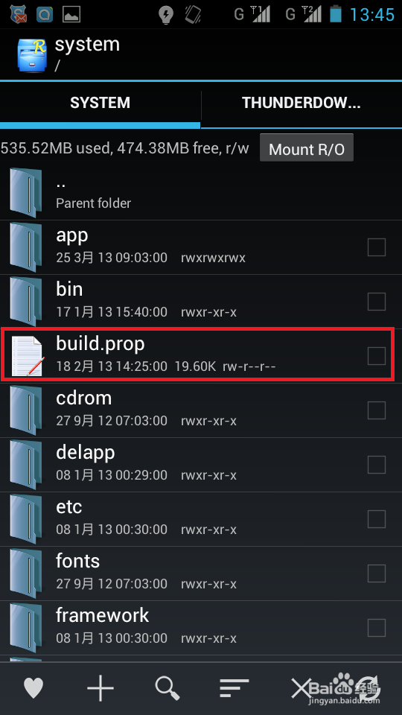Tick the checkbox for app folder

377,247
